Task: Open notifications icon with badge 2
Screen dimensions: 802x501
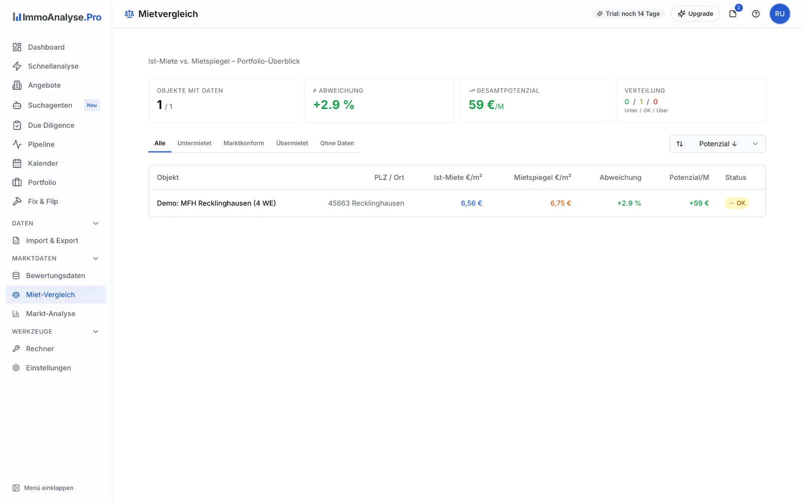Action: click(733, 14)
